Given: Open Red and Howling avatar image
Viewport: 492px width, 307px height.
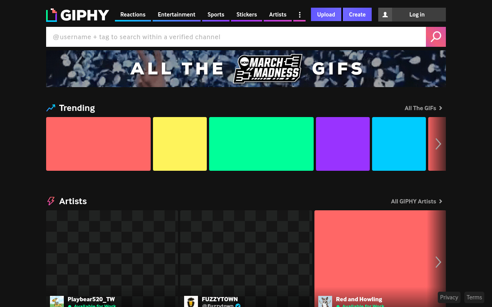Looking at the screenshot, I should tap(325, 302).
